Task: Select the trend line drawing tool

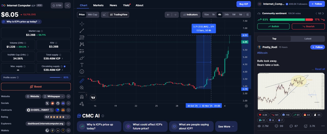Action: click(x=82, y=31)
